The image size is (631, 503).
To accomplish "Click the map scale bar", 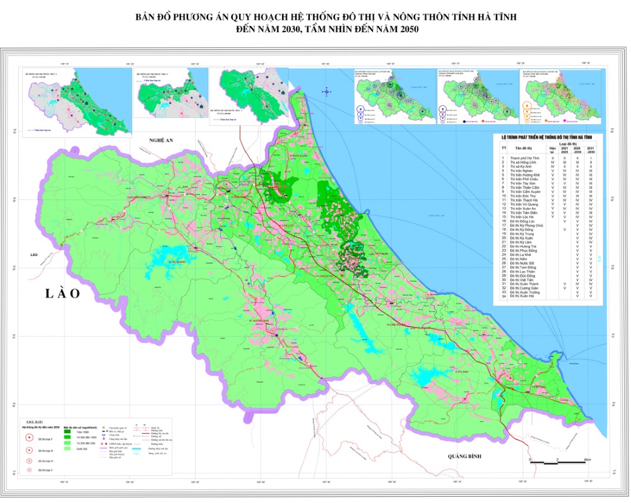I will tap(559, 462).
